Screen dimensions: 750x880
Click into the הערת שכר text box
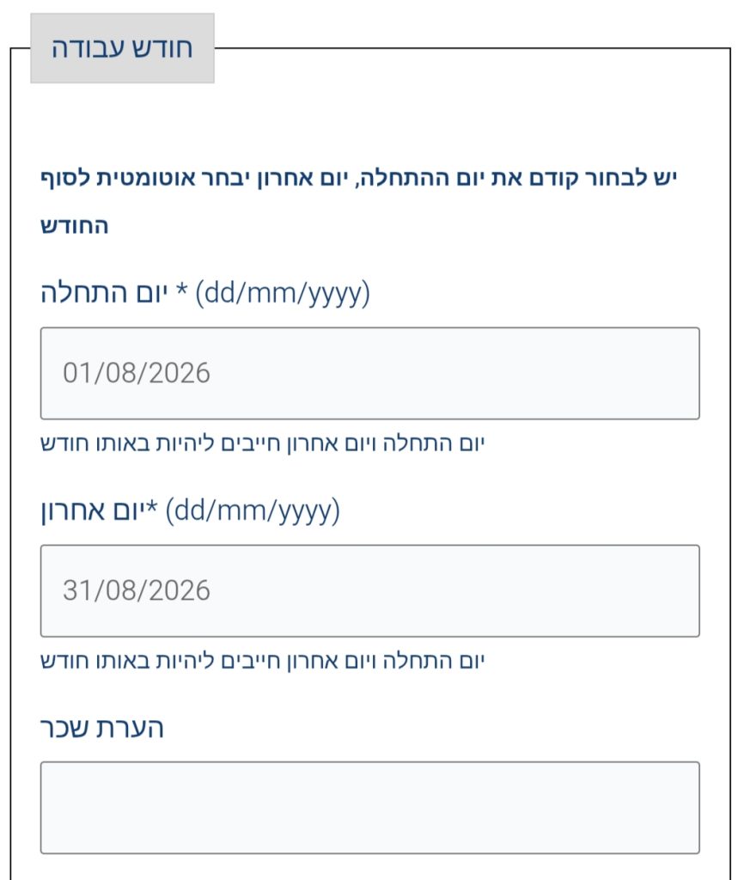pyautogui.click(x=369, y=807)
